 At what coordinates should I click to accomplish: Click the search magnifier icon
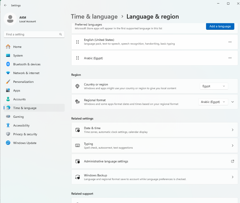point(60,34)
